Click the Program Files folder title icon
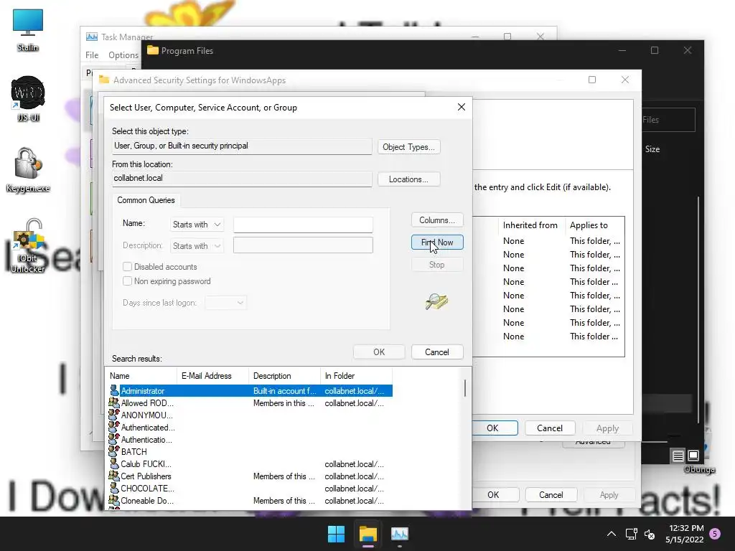The image size is (735, 551). tap(153, 50)
